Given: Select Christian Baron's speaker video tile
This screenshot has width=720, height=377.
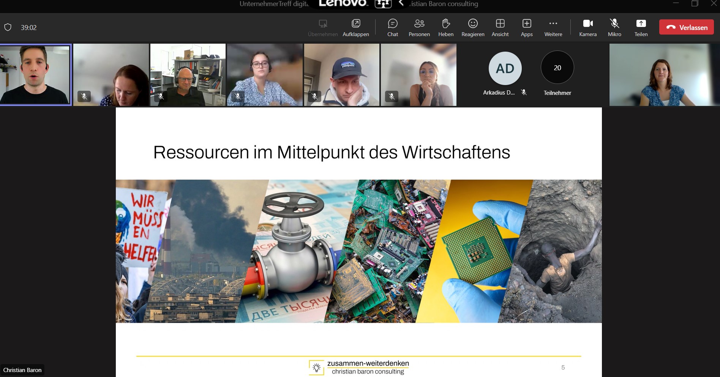Looking at the screenshot, I should click(x=35, y=74).
